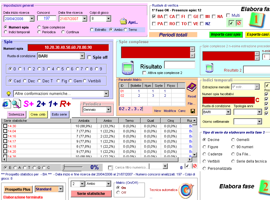
Task: Open the Periodica Gennaio month dropdown
Action: (108, 110)
